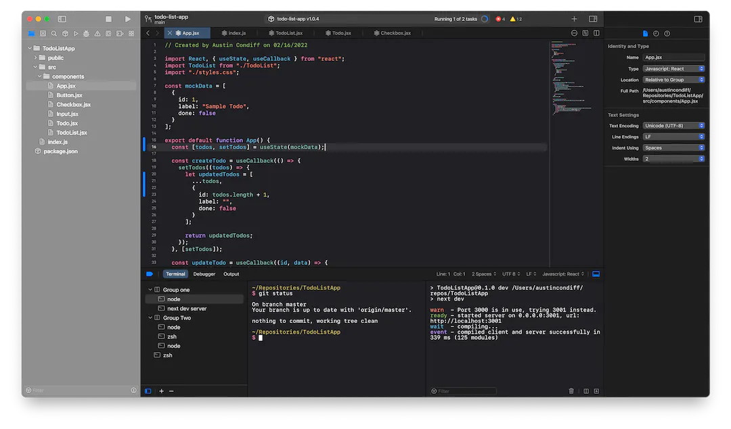Click the Name field showing App.jsx
731x429 pixels.
673,57
